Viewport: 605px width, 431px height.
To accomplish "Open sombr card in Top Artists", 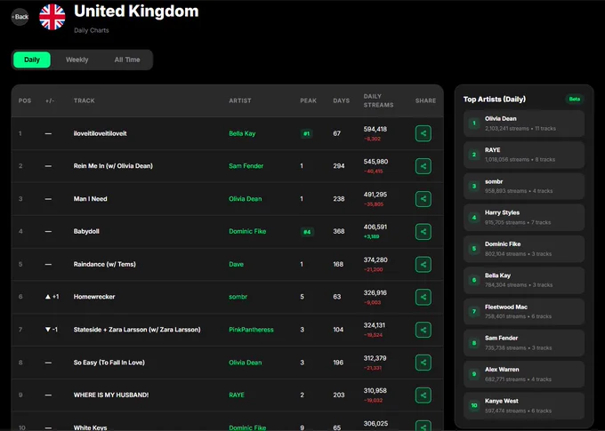I will point(524,187).
